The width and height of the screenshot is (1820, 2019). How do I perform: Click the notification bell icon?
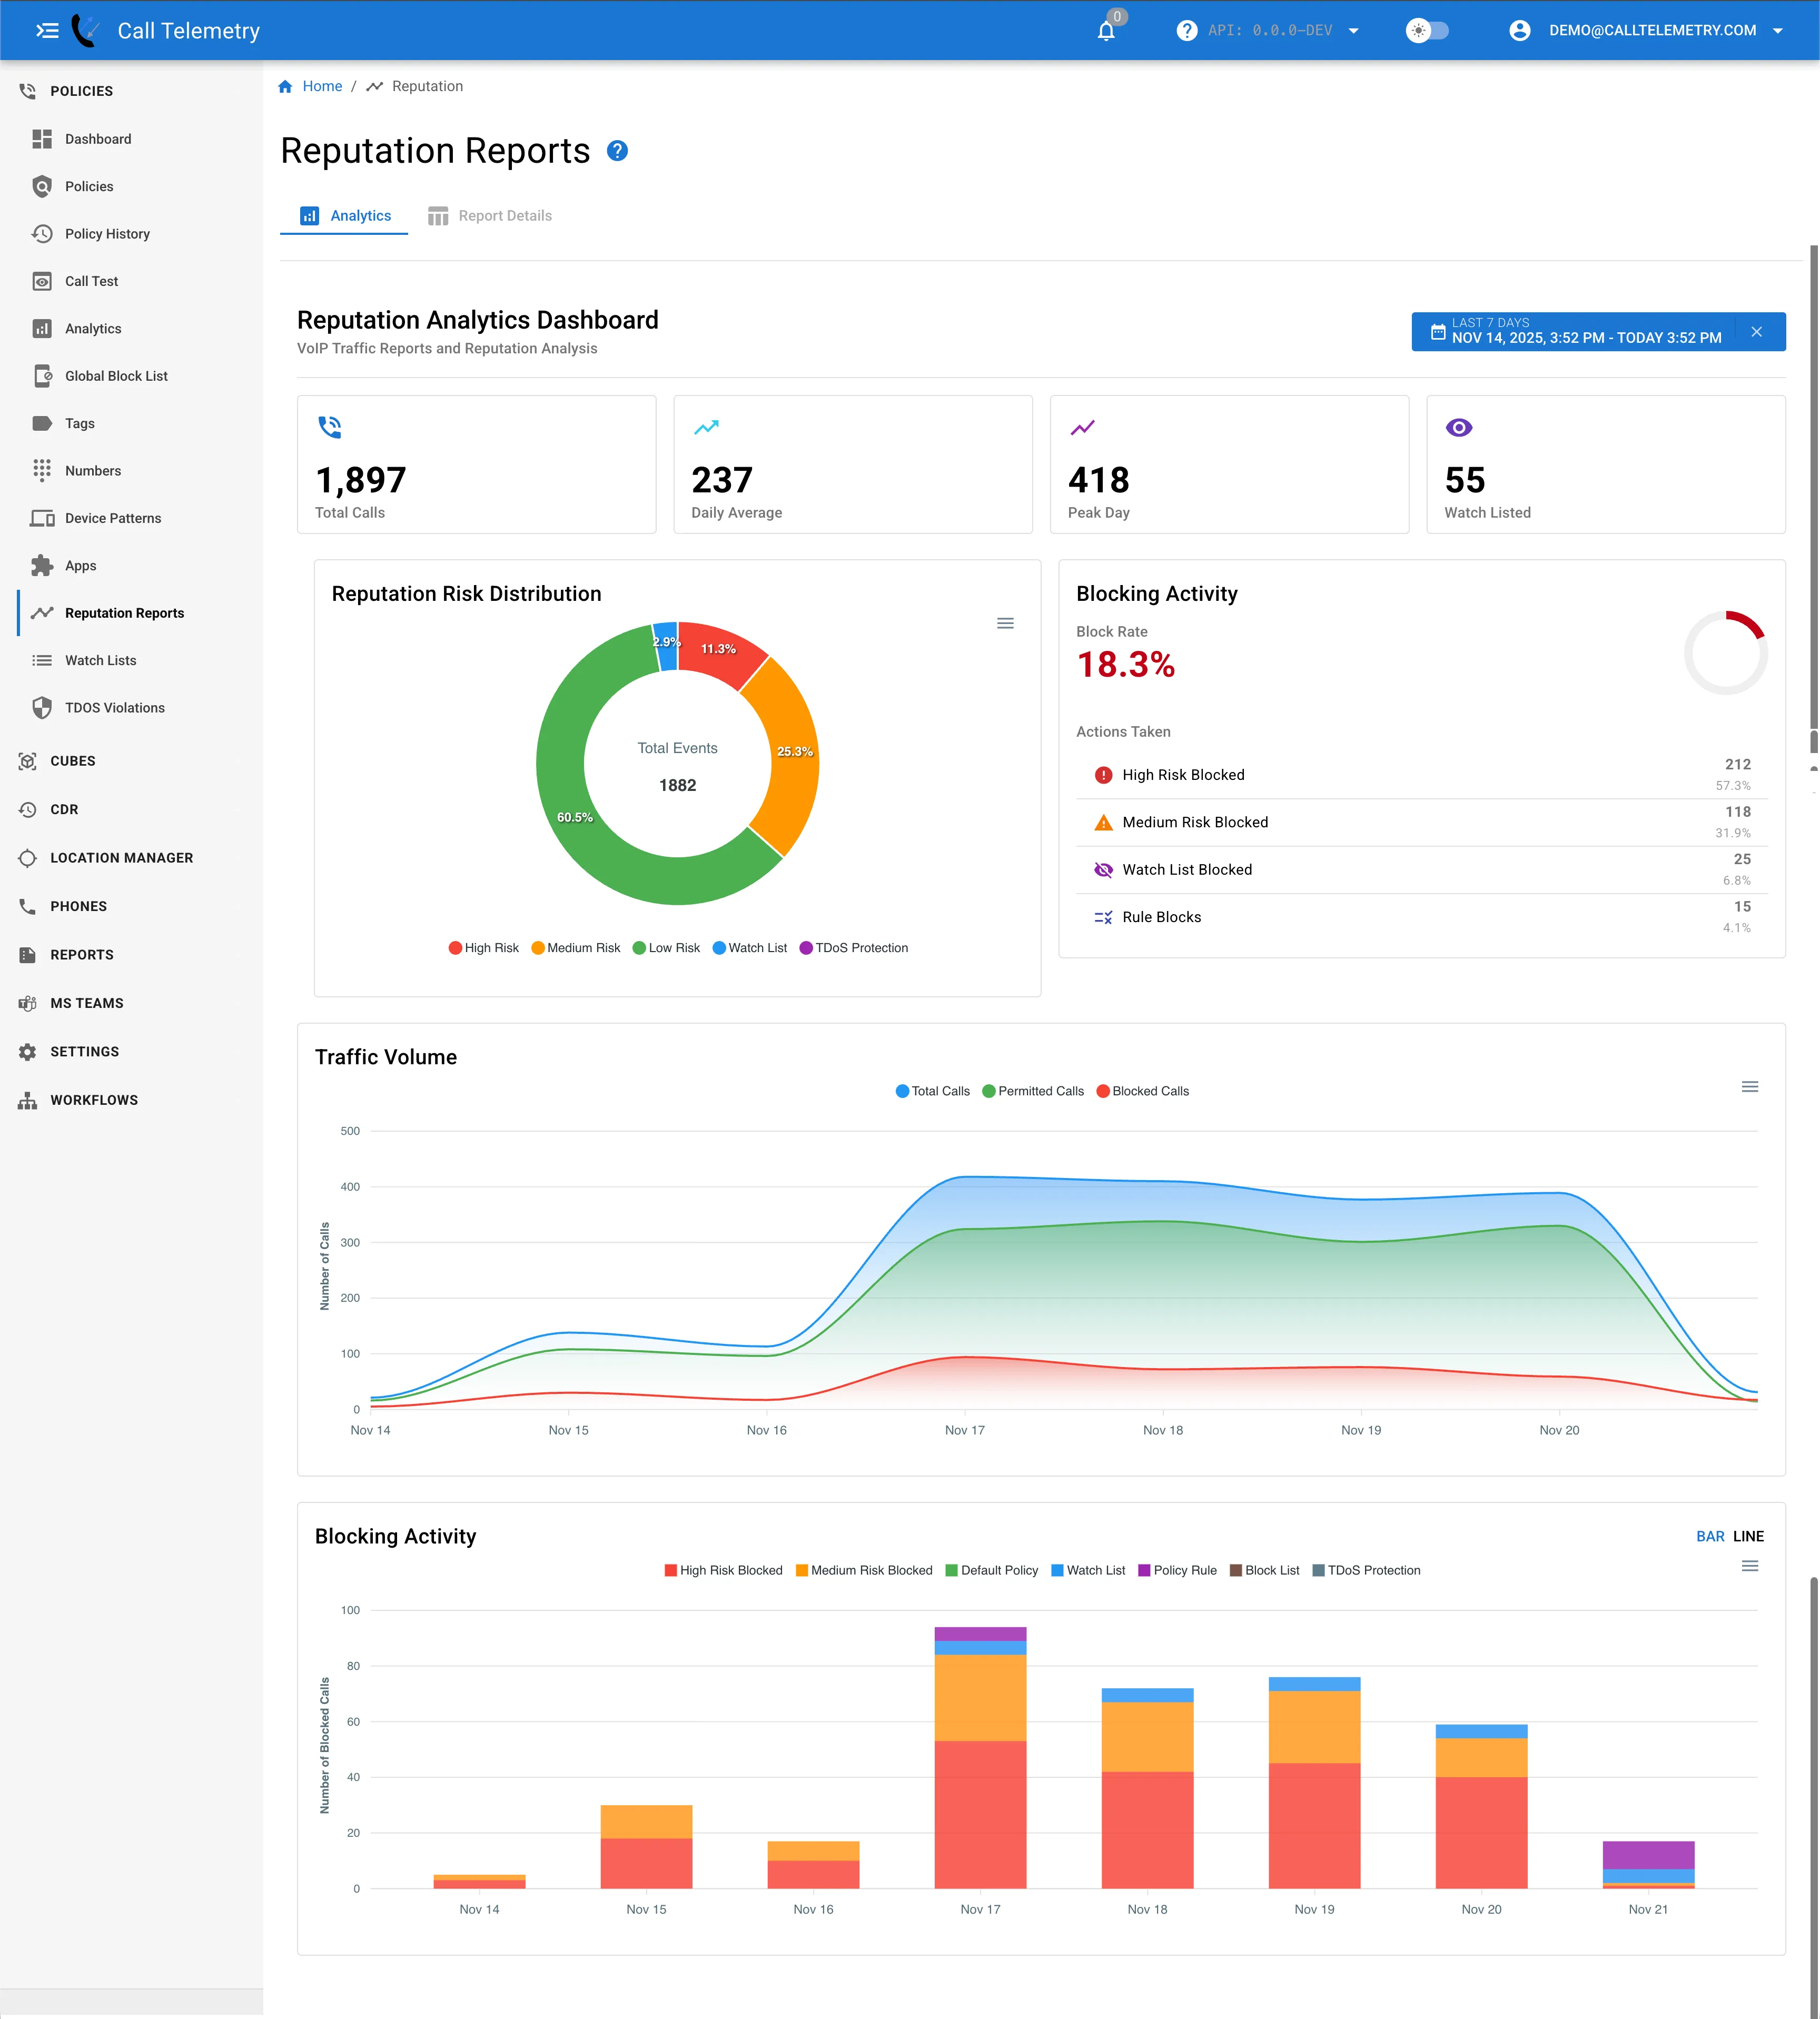click(1106, 31)
